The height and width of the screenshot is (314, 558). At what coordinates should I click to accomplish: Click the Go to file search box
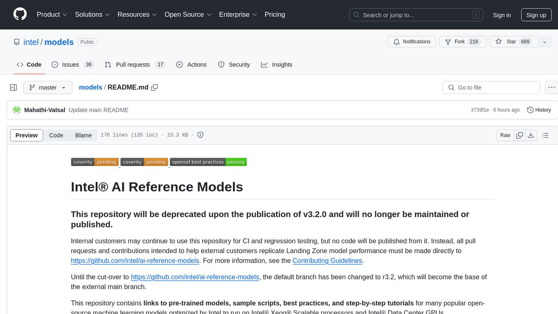click(491, 88)
